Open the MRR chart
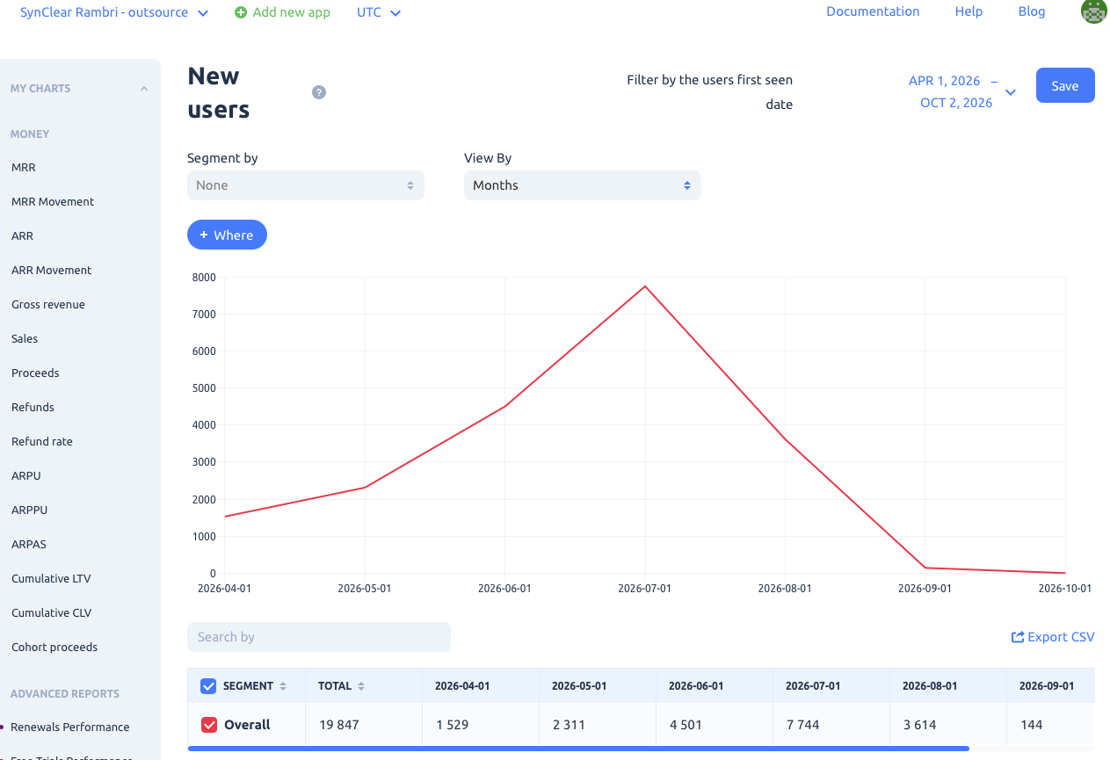 (24, 167)
